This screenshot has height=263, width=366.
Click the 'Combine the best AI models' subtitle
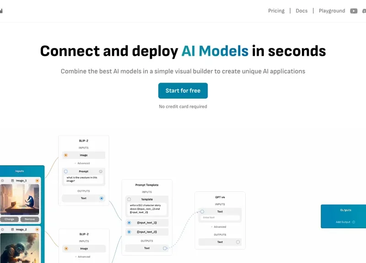click(183, 71)
